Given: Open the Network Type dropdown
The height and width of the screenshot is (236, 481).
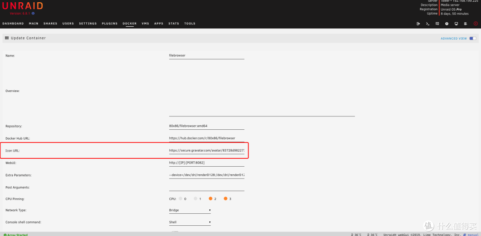Looking at the screenshot, I should (190, 210).
